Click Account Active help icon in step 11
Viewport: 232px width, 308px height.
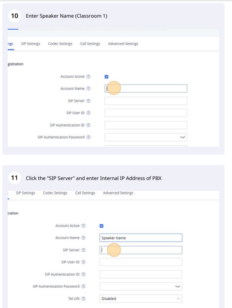(x=84, y=226)
